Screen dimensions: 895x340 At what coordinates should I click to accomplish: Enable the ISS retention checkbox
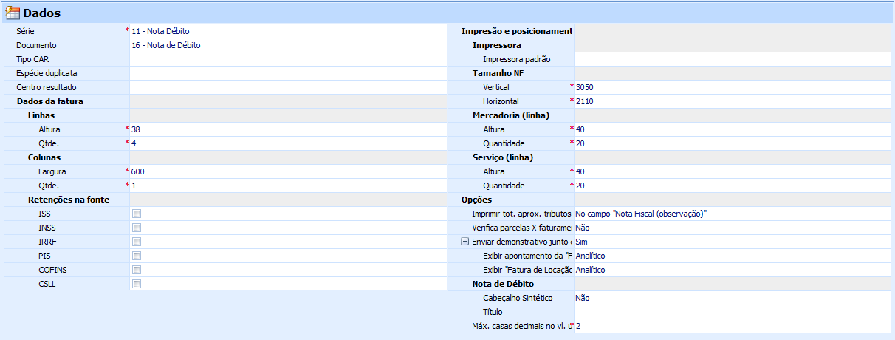pos(137,214)
